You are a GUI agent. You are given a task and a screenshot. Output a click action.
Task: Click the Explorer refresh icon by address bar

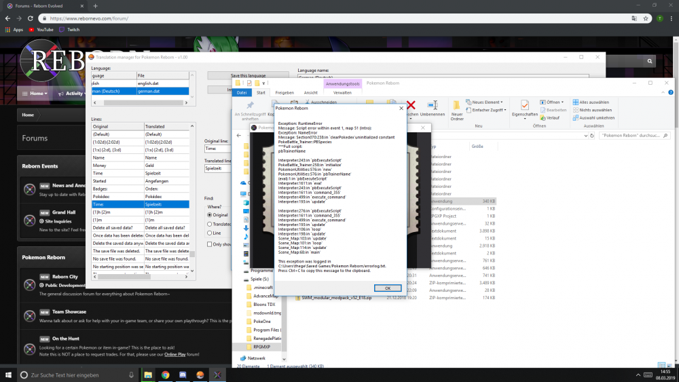coord(592,136)
